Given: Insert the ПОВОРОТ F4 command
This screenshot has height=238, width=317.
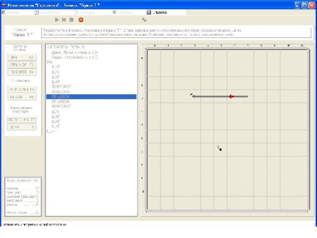Looking at the screenshot, I should click(22, 72).
